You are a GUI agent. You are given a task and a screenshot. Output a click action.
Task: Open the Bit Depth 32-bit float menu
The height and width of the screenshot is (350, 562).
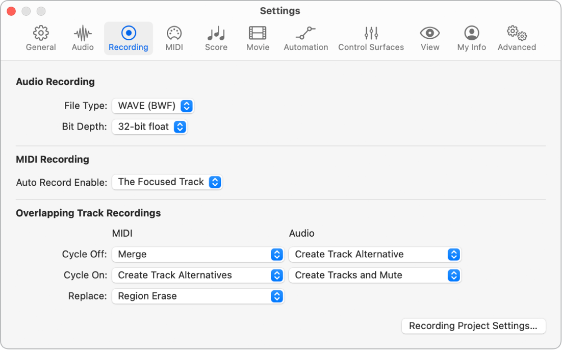(149, 127)
